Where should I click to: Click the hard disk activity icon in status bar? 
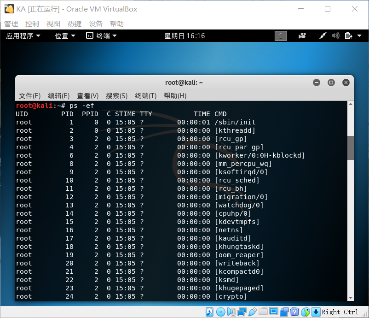coord(209,312)
